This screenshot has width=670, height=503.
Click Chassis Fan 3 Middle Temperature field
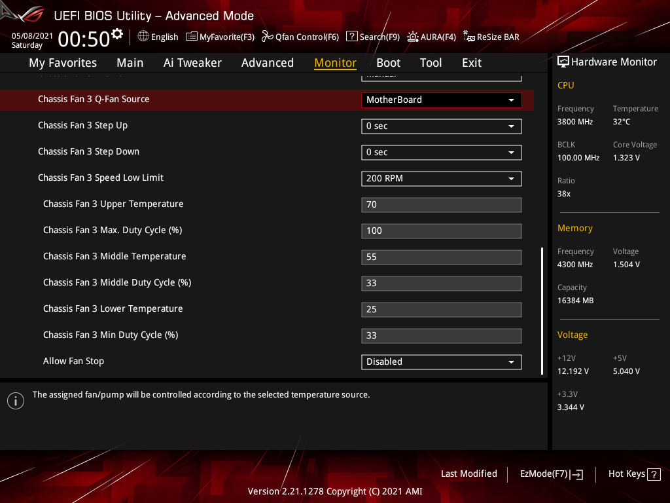[x=442, y=257]
